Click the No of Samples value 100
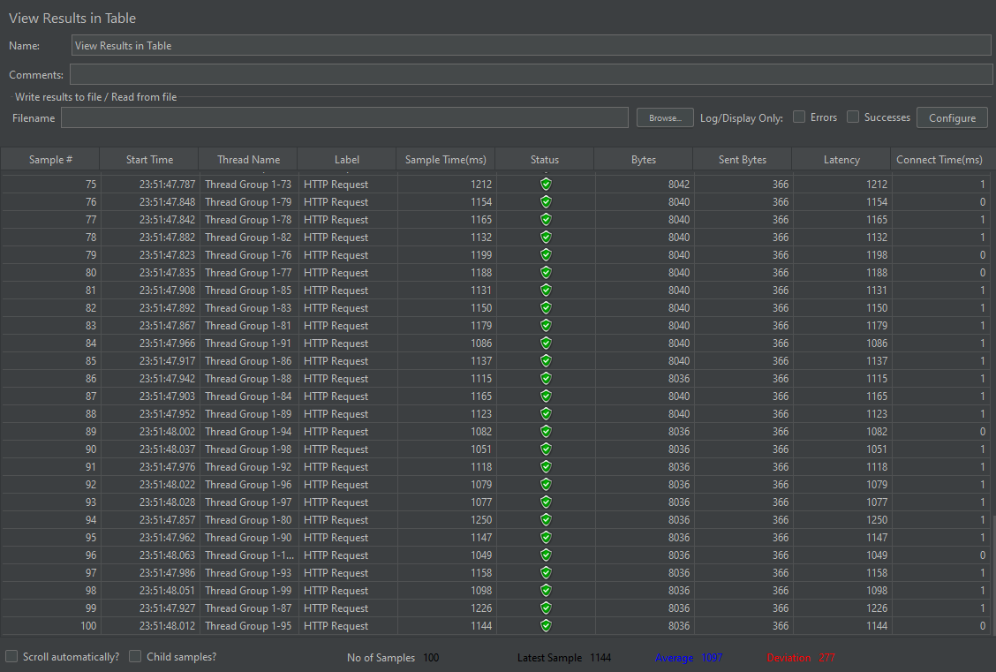This screenshot has width=996, height=672. point(431,657)
